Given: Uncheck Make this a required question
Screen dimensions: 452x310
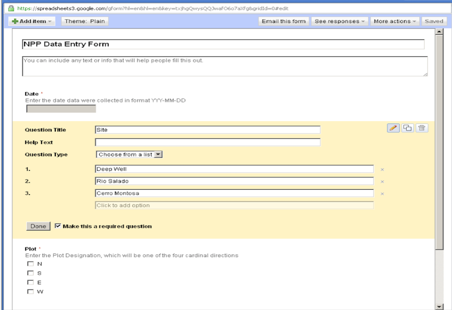Looking at the screenshot, I should (58, 226).
